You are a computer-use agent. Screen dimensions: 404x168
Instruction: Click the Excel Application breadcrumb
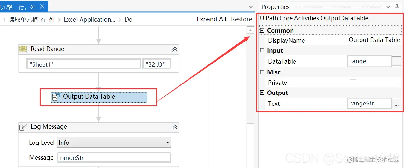90,19
